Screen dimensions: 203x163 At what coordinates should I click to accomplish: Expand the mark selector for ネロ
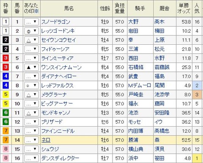point(31,140)
